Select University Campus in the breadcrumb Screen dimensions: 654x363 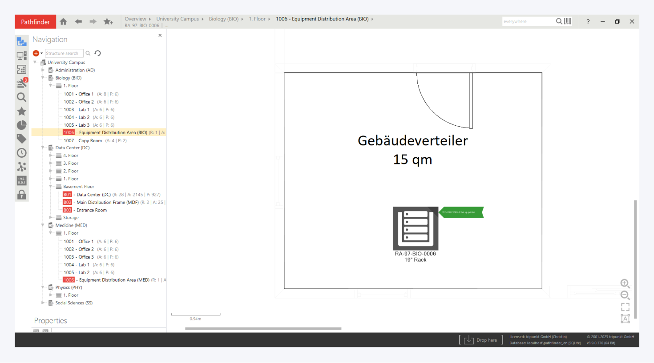click(x=177, y=19)
